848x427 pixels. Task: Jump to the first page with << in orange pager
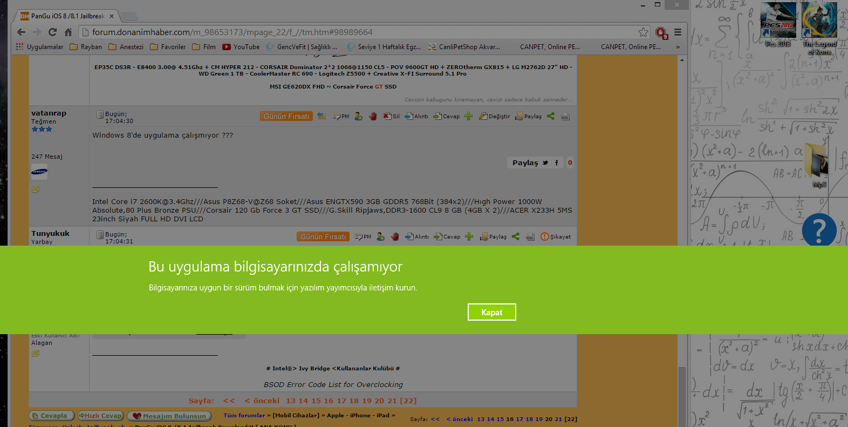(x=229, y=401)
